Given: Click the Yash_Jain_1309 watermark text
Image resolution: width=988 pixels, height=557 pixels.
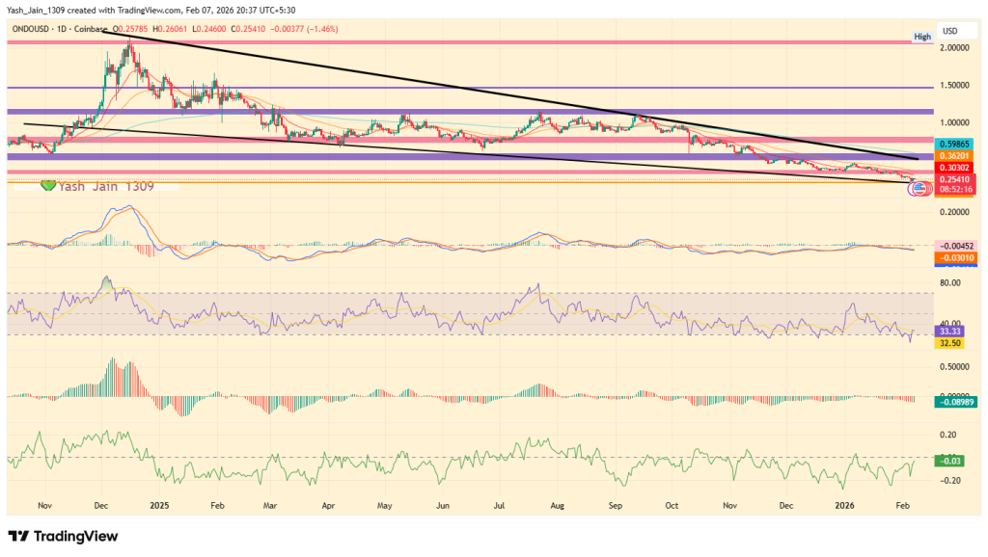Looking at the screenshot, I should pos(106,185).
